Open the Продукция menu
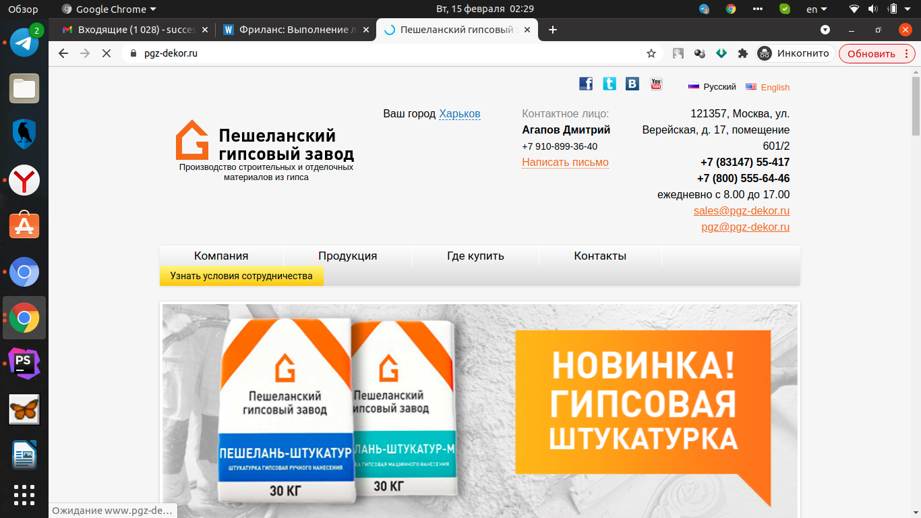Viewport: 921px width, 518px height. pos(348,256)
